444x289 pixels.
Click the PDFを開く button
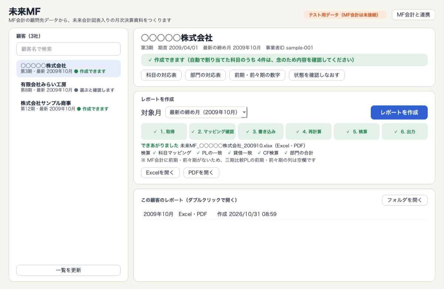click(201, 173)
